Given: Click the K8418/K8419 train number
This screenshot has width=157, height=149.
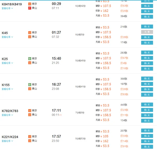Looking at the screenshot, I should point(12,4).
